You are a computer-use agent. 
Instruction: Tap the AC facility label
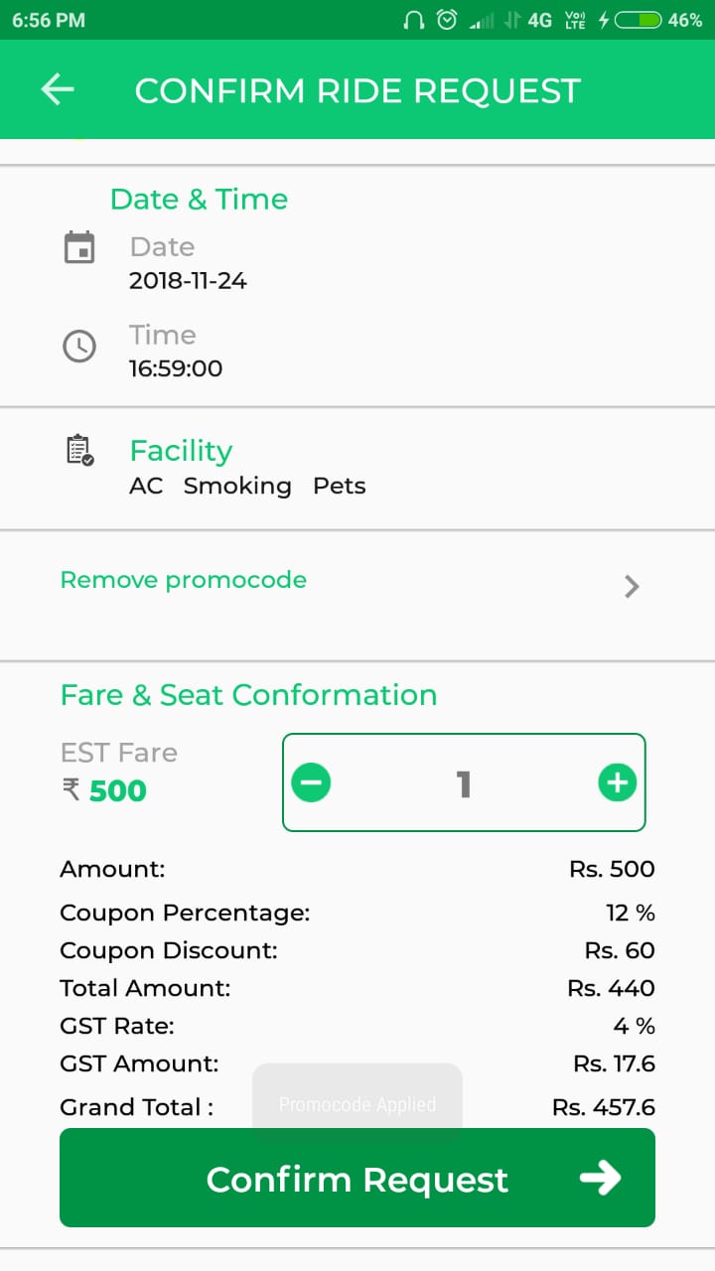(x=146, y=487)
